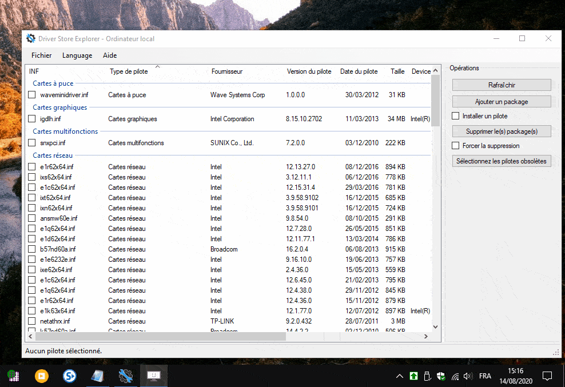Click Supprimer le(s) package(s) button
The width and height of the screenshot is (565, 387).
point(502,131)
